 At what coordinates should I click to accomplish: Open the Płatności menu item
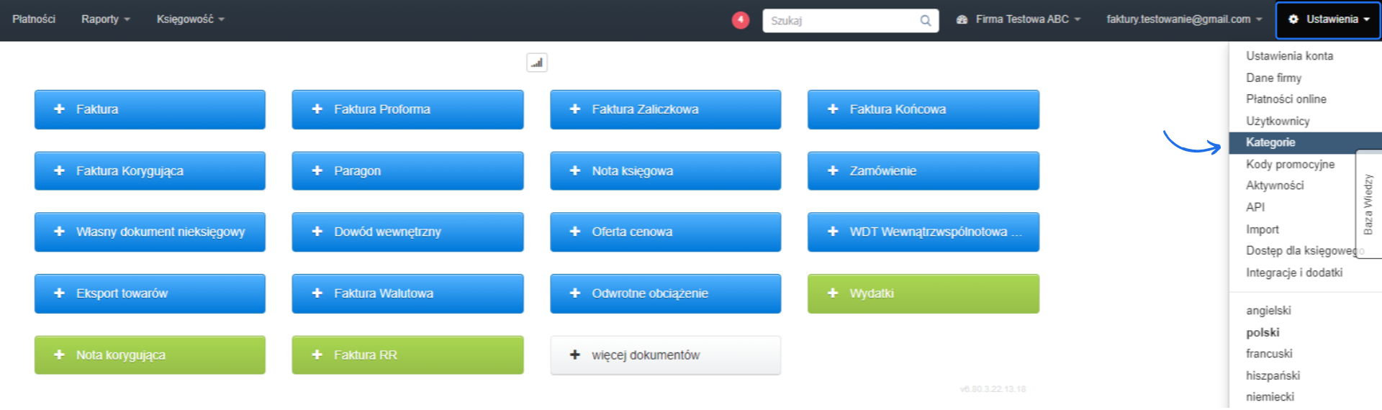34,19
